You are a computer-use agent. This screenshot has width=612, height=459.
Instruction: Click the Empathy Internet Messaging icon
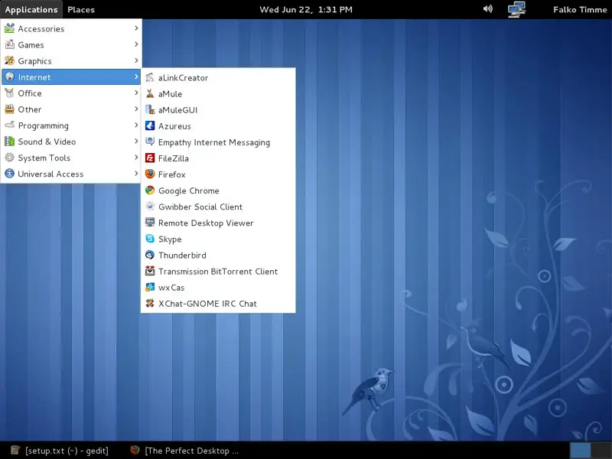coord(150,142)
